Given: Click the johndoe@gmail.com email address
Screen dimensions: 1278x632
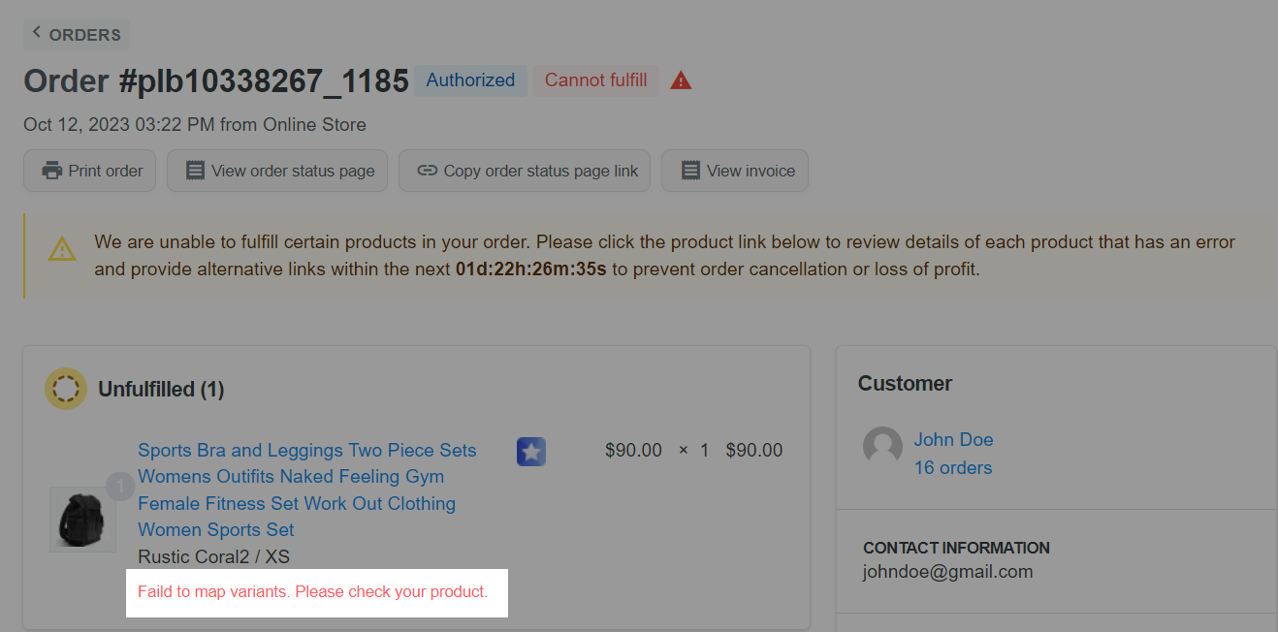Looking at the screenshot, I should [x=947, y=572].
